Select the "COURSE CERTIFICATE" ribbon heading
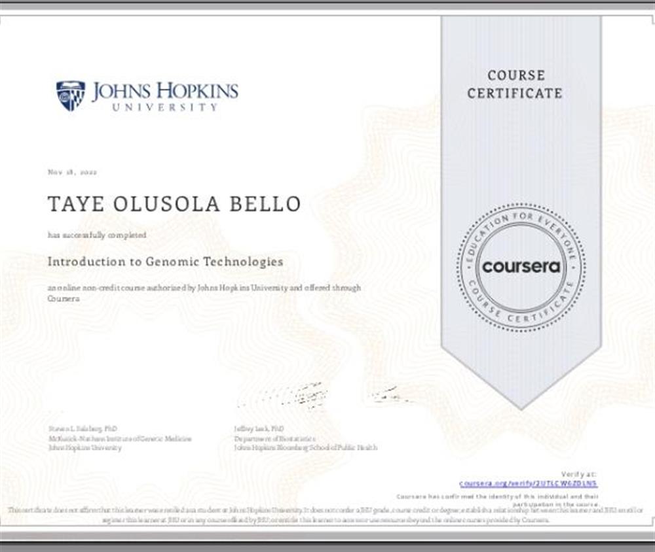The image size is (655, 552). click(515, 84)
